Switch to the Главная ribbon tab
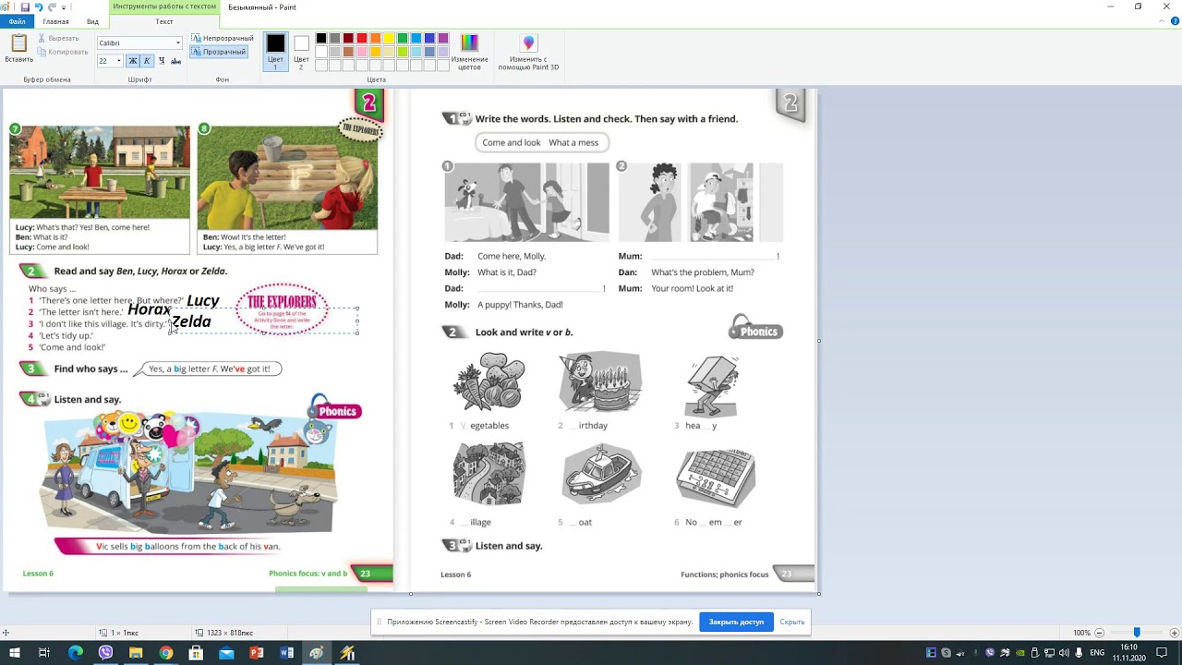The height and width of the screenshot is (665, 1182). [x=55, y=21]
